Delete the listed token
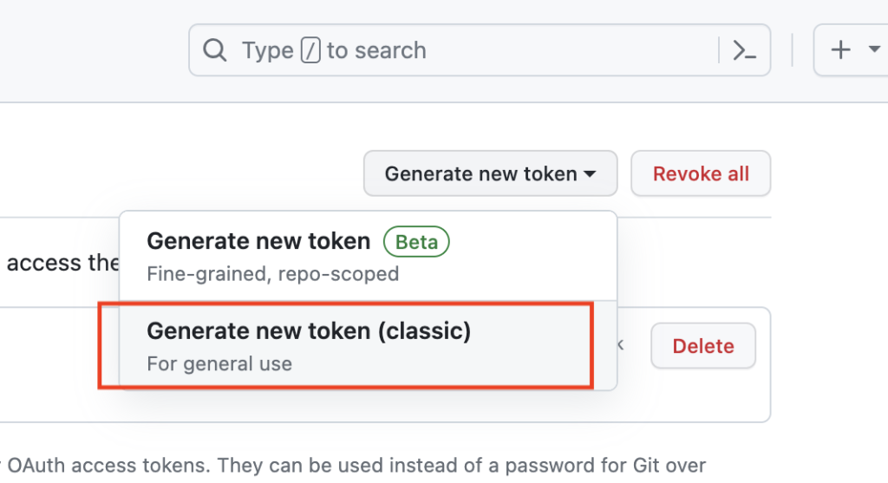 [x=702, y=345]
